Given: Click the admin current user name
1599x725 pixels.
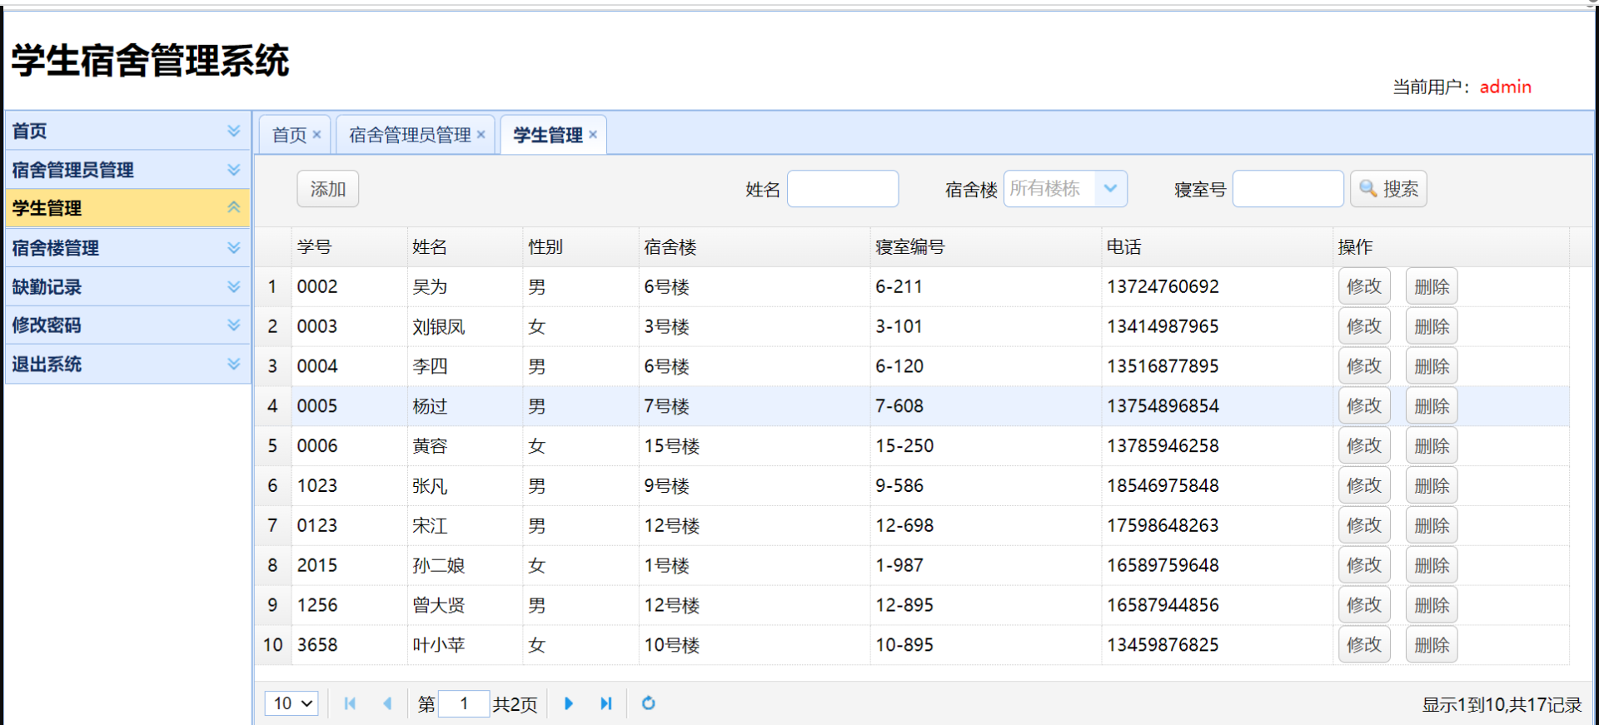Looking at the screenshot, I should [1505, 87].
